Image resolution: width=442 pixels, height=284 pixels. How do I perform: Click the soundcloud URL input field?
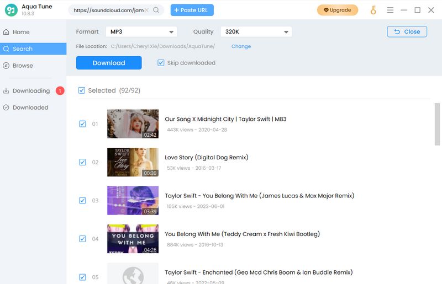[x=108, y=10]
